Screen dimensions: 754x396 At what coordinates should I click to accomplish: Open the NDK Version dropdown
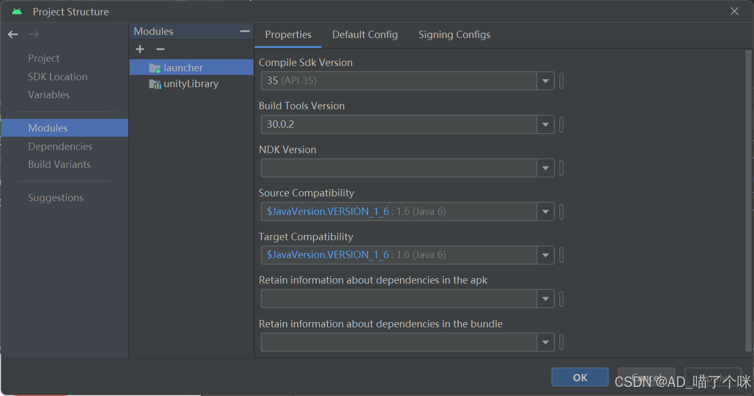click(545, 168)
